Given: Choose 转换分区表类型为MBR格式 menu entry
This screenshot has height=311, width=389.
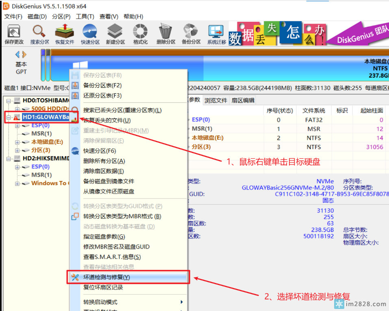Looking at the screenshot, I should [128, 216].
